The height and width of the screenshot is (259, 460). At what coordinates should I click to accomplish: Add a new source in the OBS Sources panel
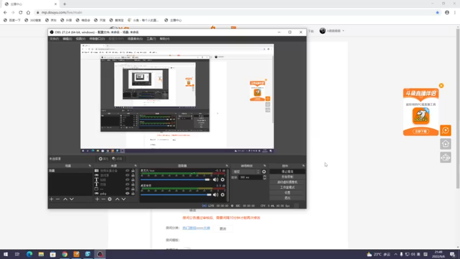tap(97, 199)
